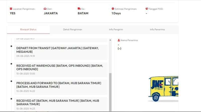The width and height of the screenshot is (201, 112).
Task: Select the Info Penerima tab
Action: (x=157, y=29)
